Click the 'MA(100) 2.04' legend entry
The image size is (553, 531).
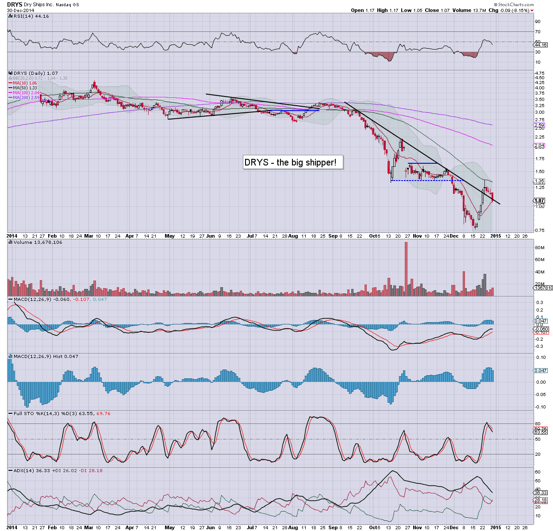26,92
